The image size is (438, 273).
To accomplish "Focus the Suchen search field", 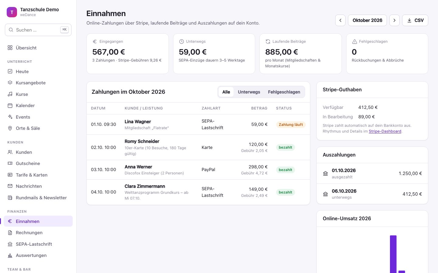I will (x=38, y=30).
